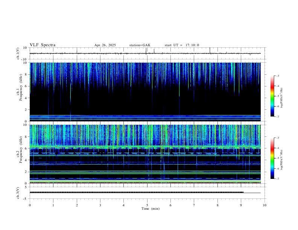
Task: Click the ch.3(V) axis label
Action: [18, 193]
